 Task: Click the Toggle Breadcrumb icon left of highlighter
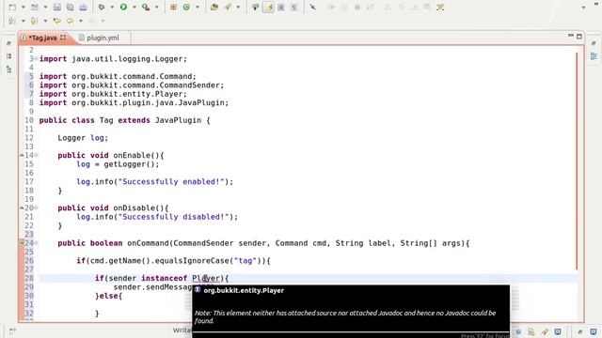pyautogui.click(x=255, y=7)
